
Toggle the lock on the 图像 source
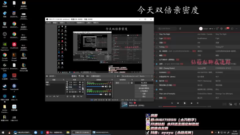(x=83, y=87)
